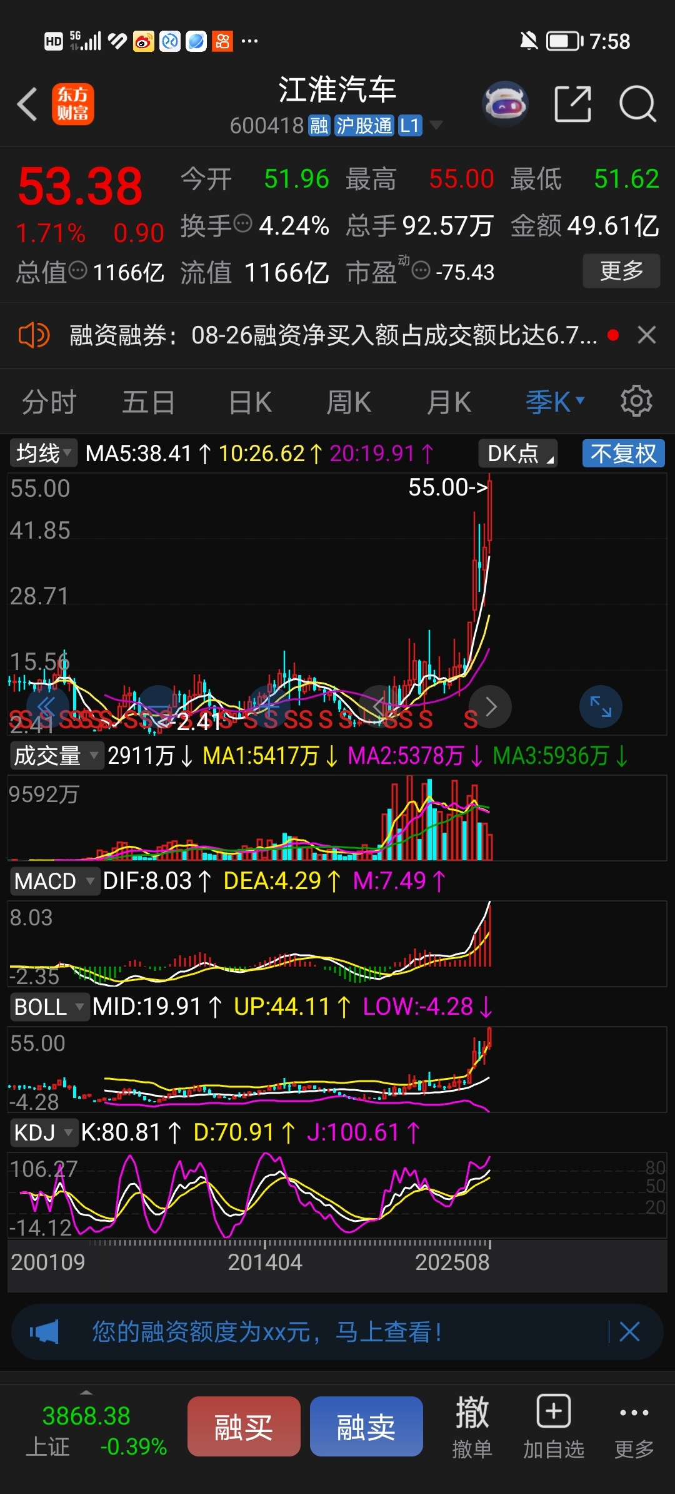The height and width of the screenshot is (1494, 675).
Task: Tap the 202508 date label on timeline
Action: [452, 1262]
